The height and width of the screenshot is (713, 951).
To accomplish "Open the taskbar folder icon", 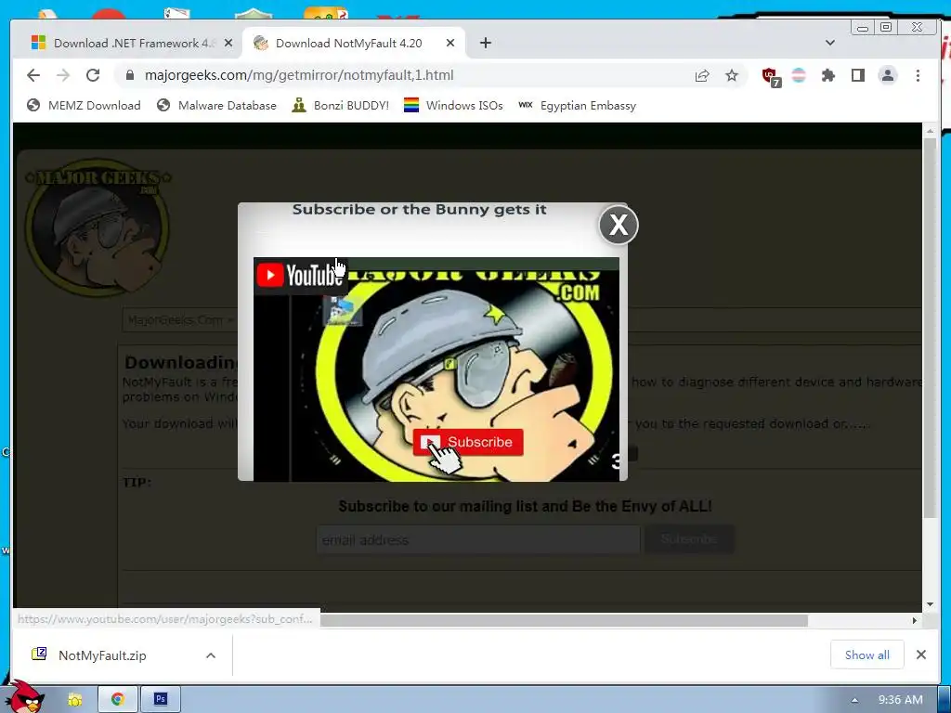I will coord(74,700).
